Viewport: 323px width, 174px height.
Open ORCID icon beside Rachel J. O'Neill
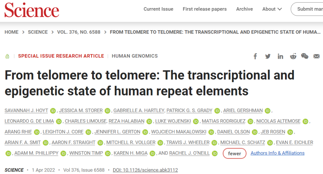[x=215, y=153]
